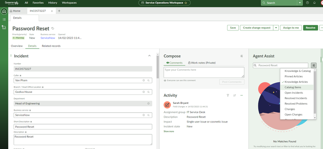Switch to Work notes (Private) tab
Viewport: 323px width, 149px height.
[202, 63]
